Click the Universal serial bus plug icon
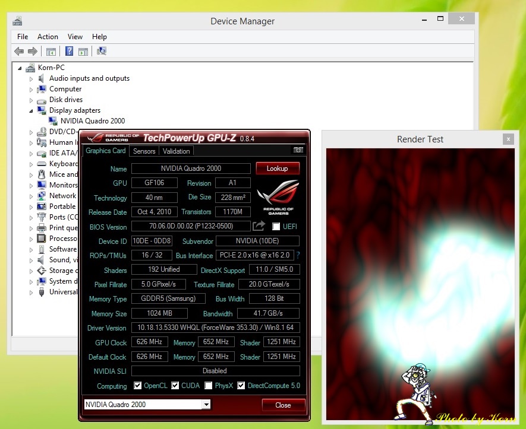The height and width of the screenshot is (429, 526). (x=41, y=292)
